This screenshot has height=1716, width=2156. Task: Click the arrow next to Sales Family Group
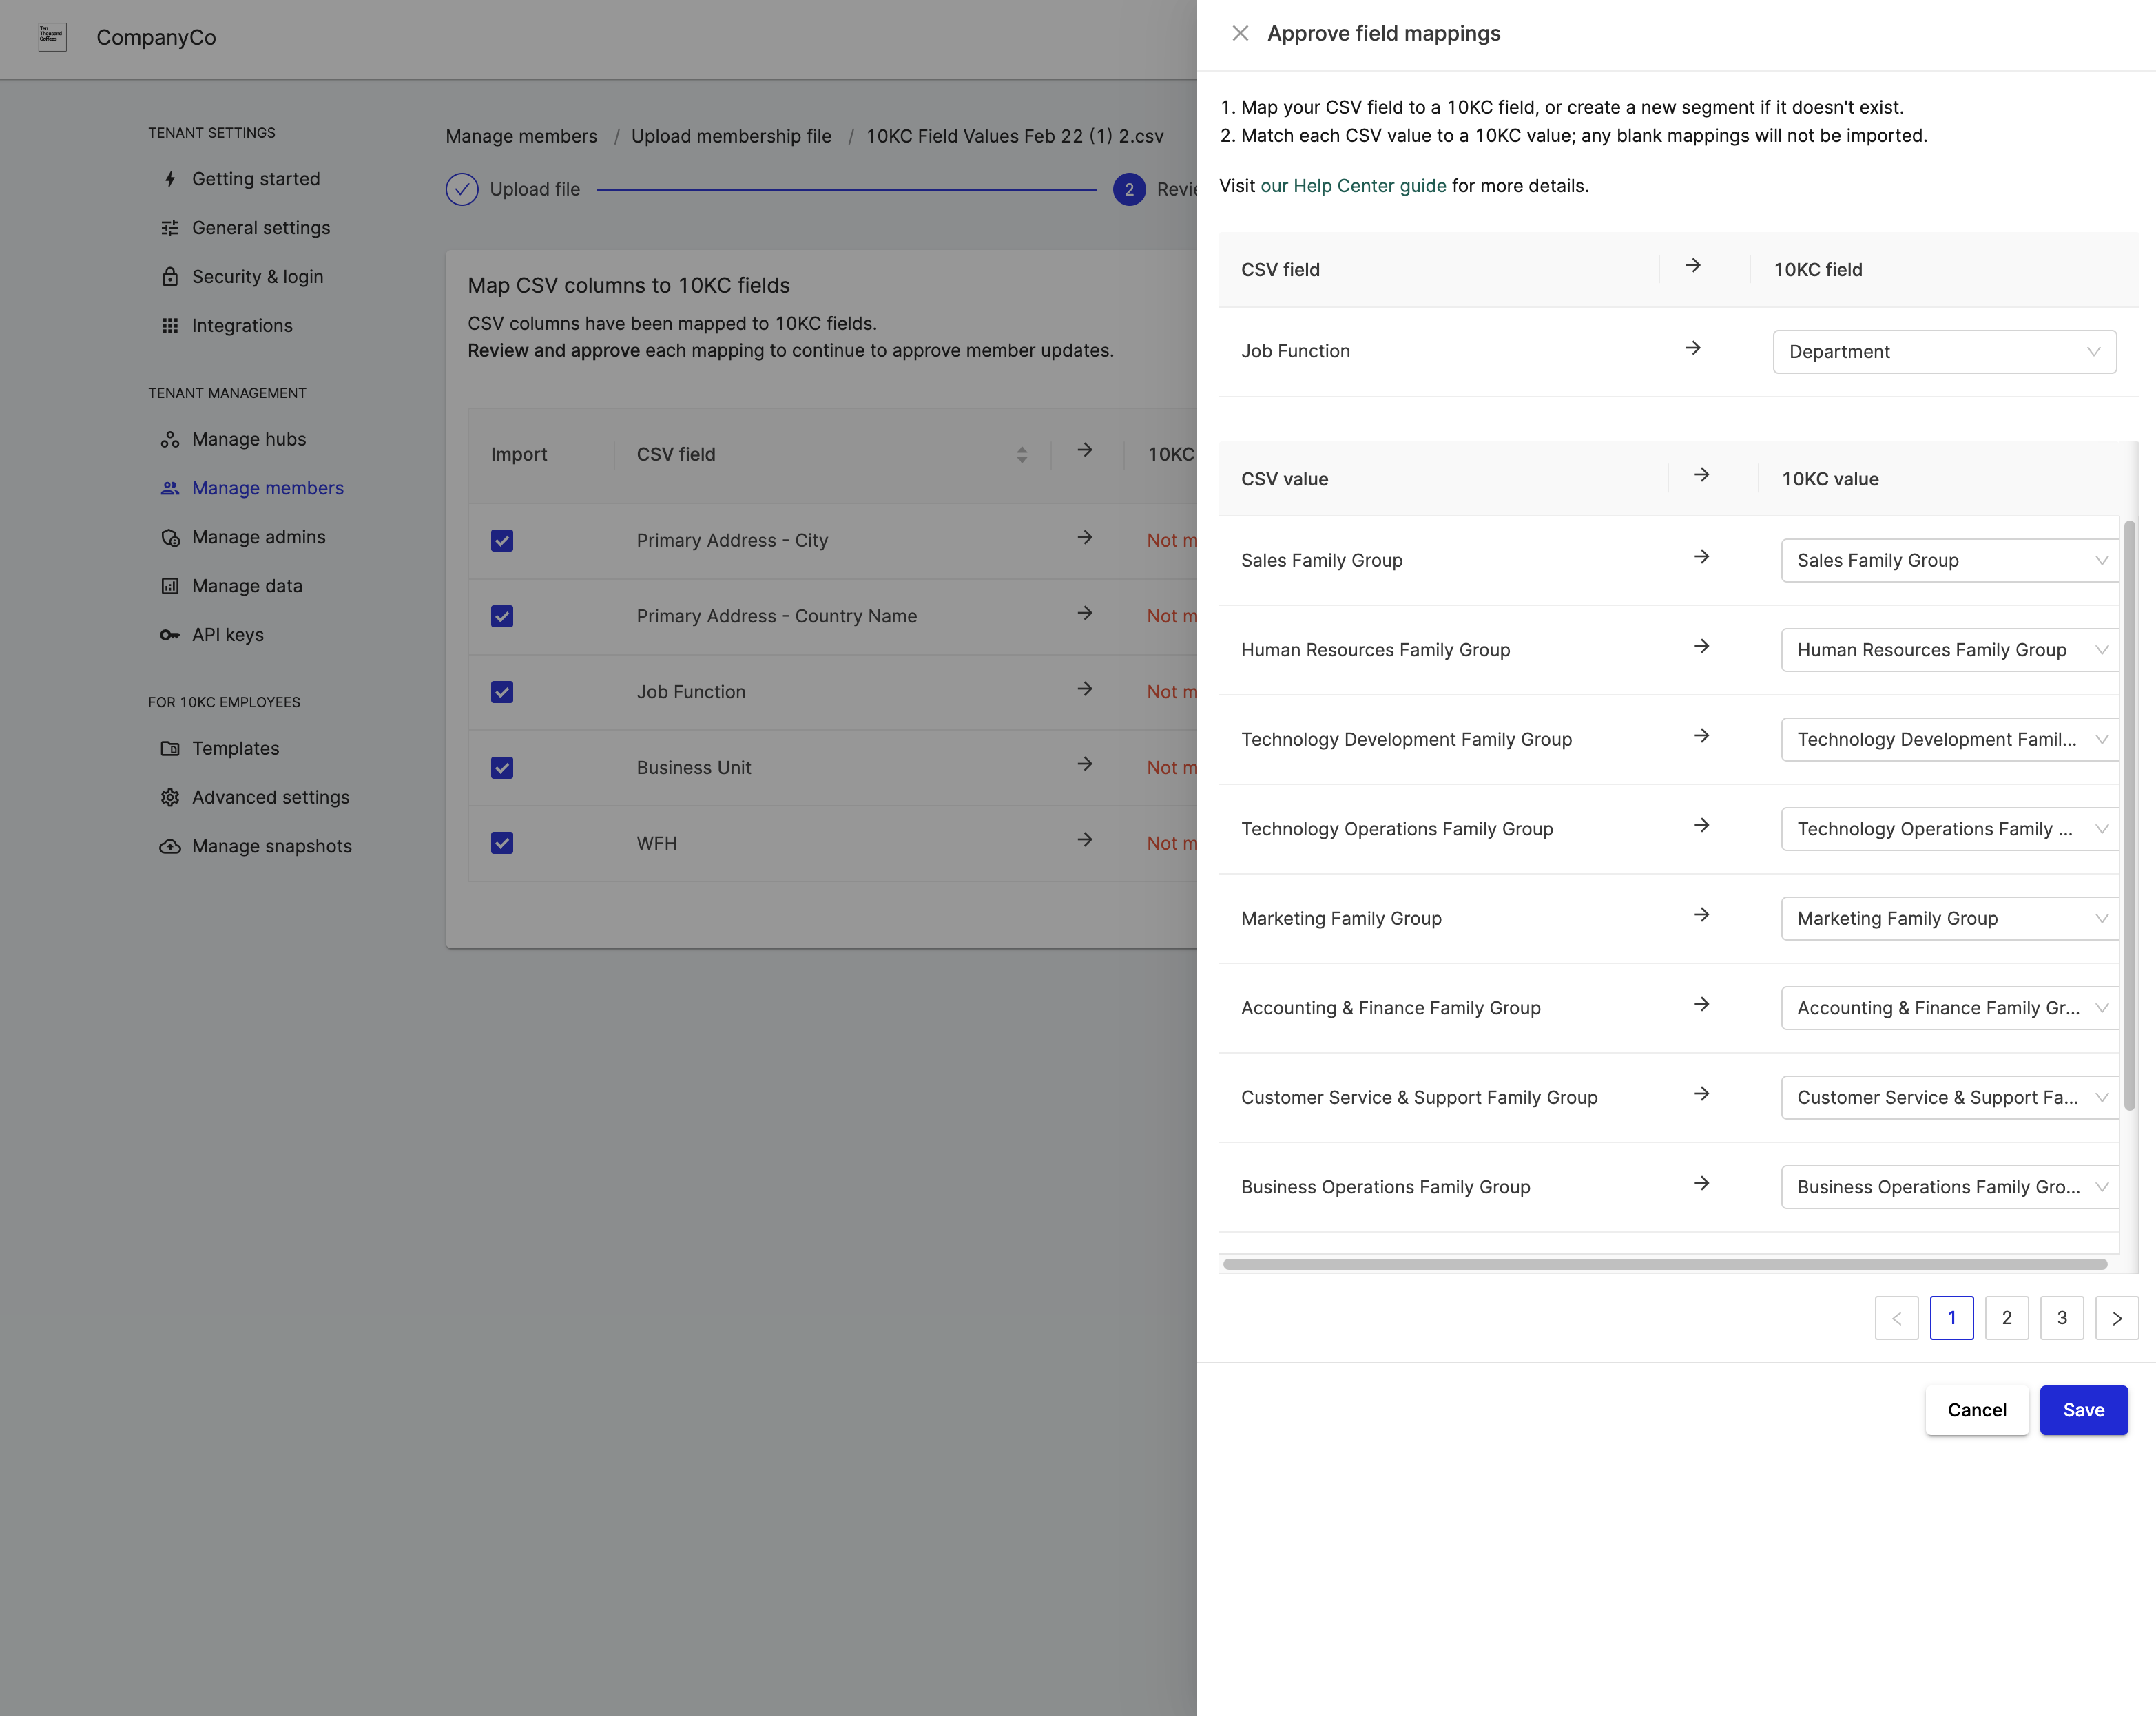coord(1701,556)
